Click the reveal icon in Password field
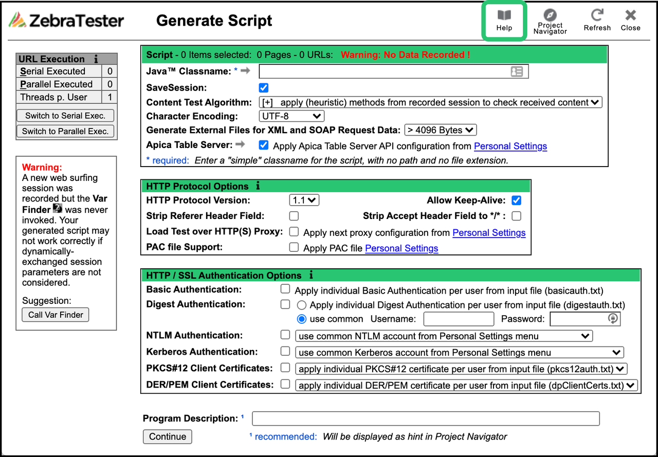Viewport: 658px width, 457px height. tap(612, 319)
